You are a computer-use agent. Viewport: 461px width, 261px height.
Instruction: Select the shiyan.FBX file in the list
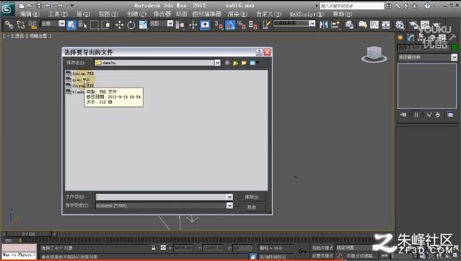click(x=80, y=86)
